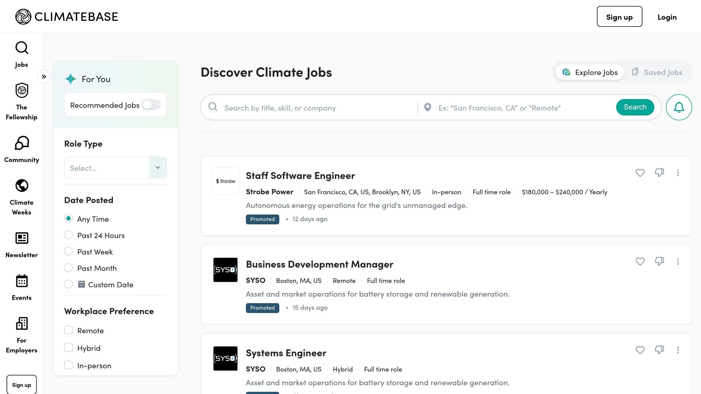Image resolution: width=701 pixels, height=394 pixels.
Task: Select Custom Date radio button
Action: pos(68,284)
